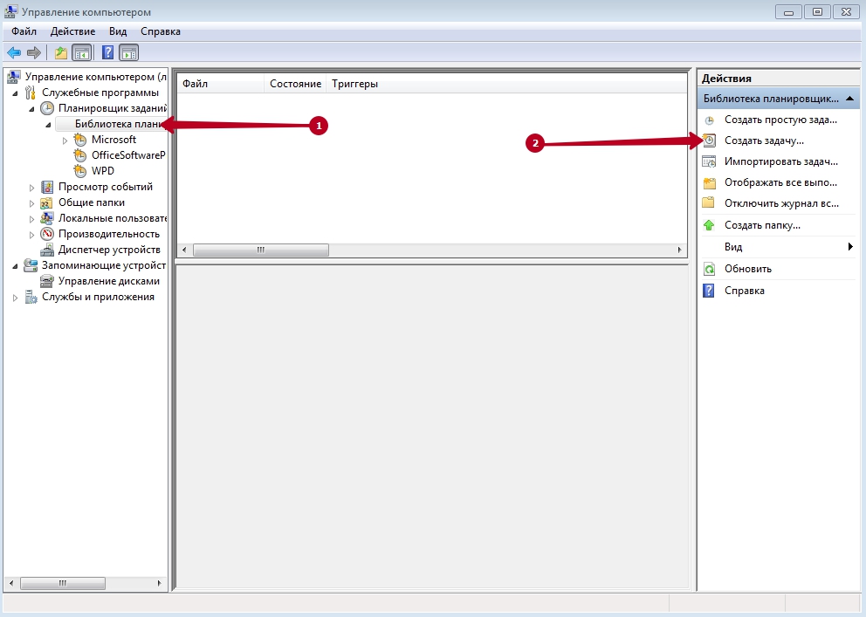
Task: Open the Действие menu
Action: tap(73, 31)
